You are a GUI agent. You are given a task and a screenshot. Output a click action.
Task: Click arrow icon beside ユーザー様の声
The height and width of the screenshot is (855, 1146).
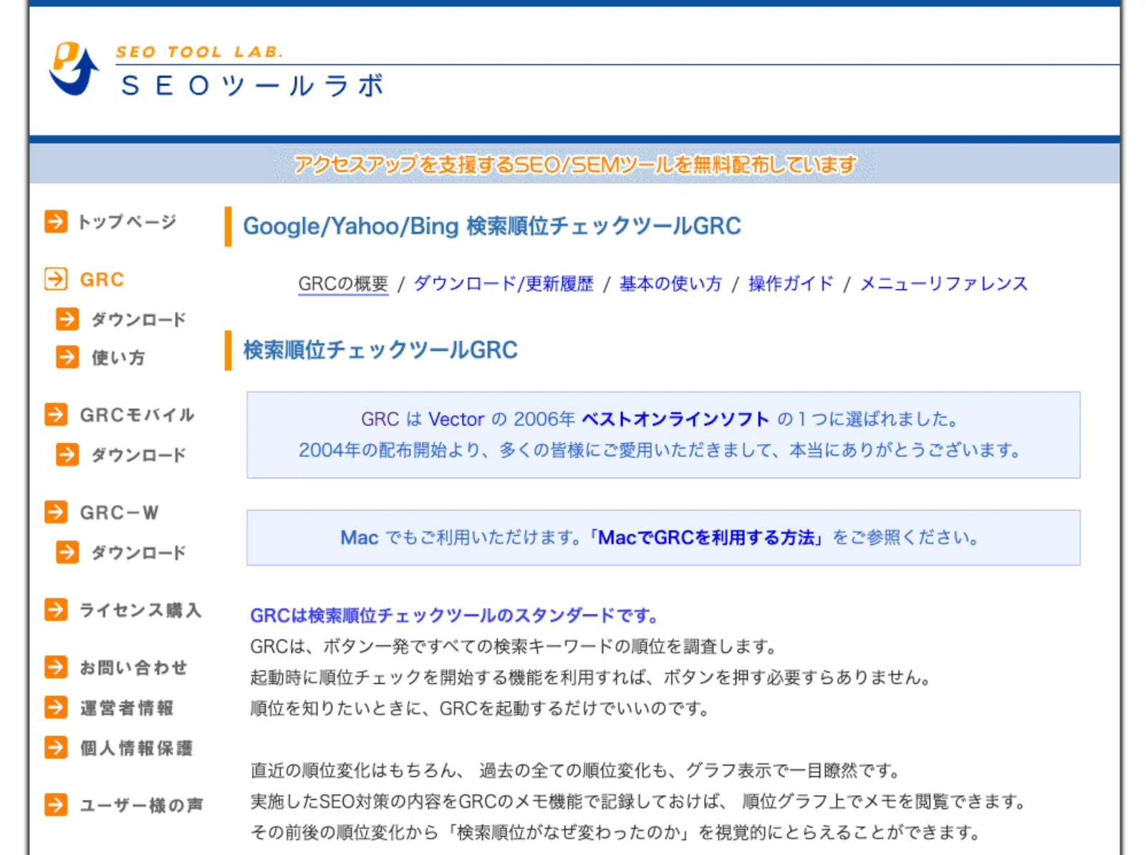click(56, 805)
